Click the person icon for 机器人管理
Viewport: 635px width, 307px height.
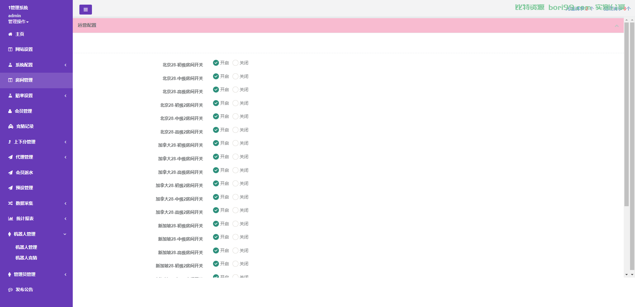(10, 234)
